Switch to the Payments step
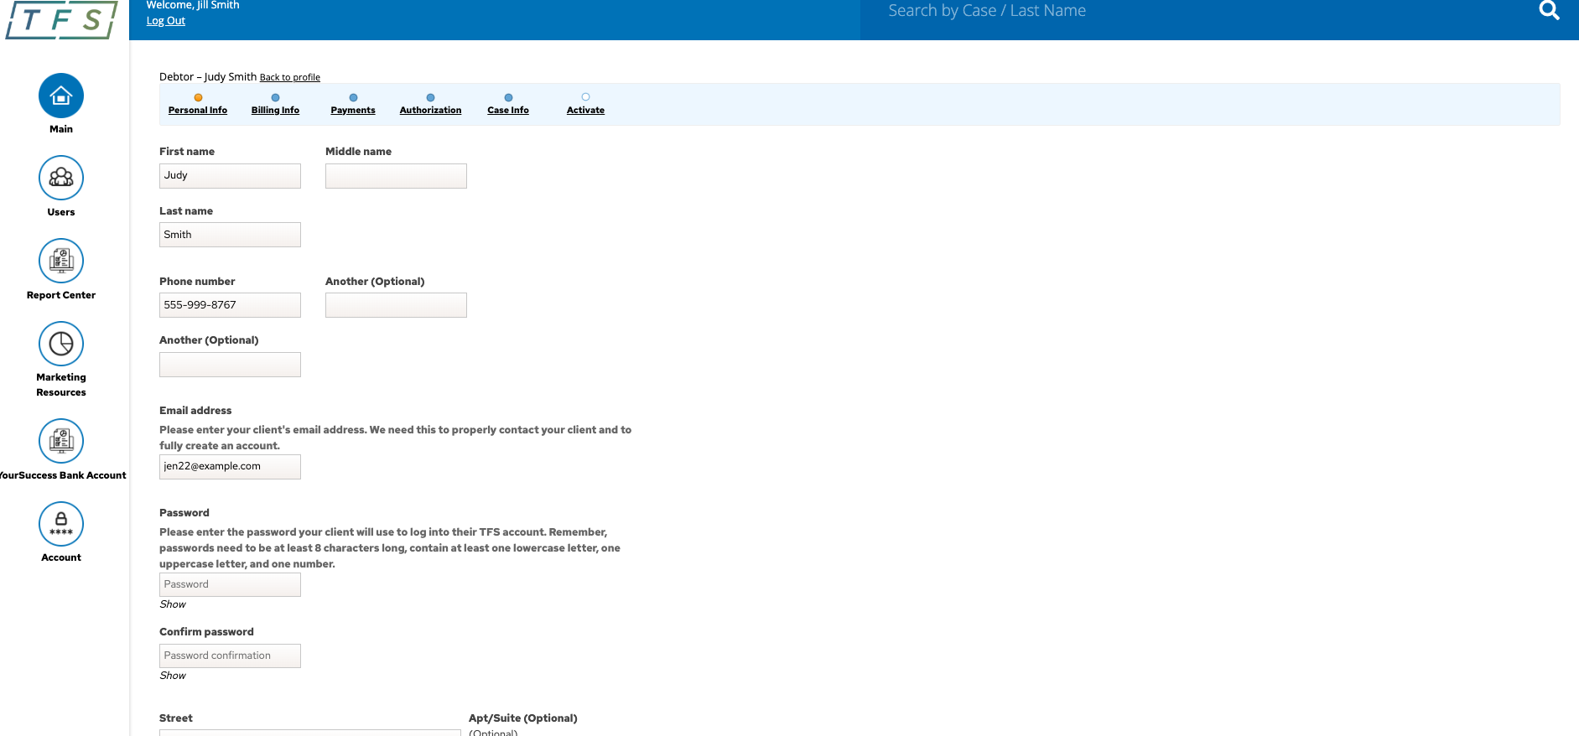Image resolution: width=1579 pixels, height=736 pixels. coord(353,110)
